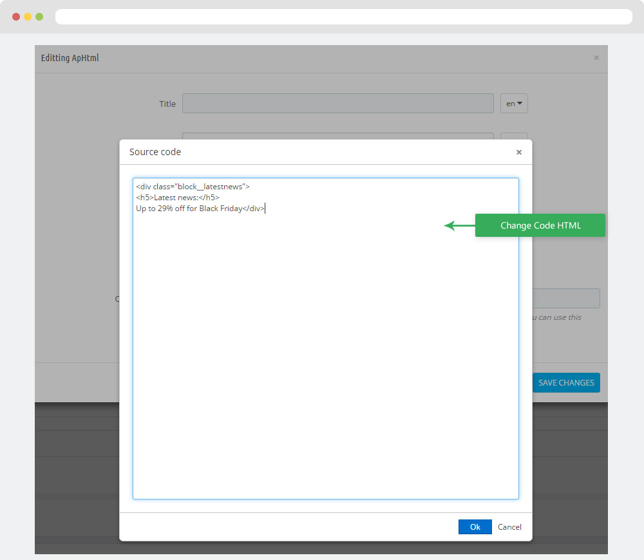This screenshot has width=644, height=560.
Task: Cancel the Source code dialog
Action: 509,527
